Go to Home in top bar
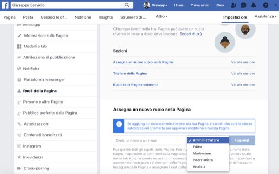 (179, 5)
